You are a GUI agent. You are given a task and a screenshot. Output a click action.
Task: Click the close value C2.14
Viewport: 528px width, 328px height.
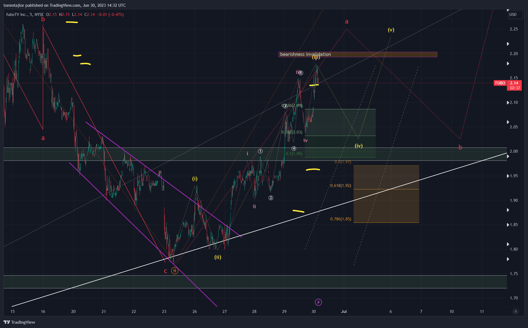pyautogui.click(x=90, y=15)
